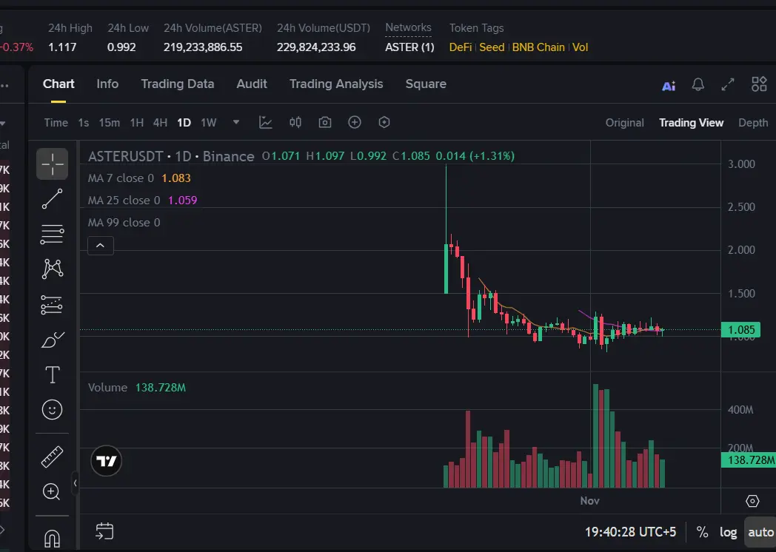This screenshot has height=552, width=776.
Task: Click the ASTERUSDT 1D Binance symbol title
Action: click(171, 156)
